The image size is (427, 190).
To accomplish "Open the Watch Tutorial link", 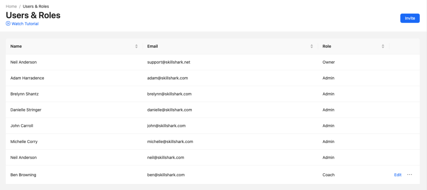I will 25,24.
